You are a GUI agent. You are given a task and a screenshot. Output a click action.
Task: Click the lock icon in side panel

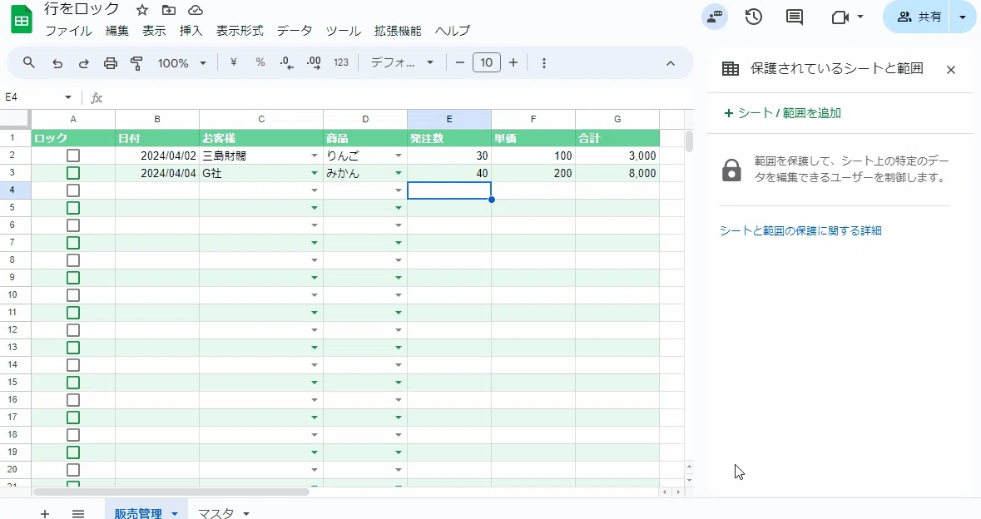pos(731,170)
